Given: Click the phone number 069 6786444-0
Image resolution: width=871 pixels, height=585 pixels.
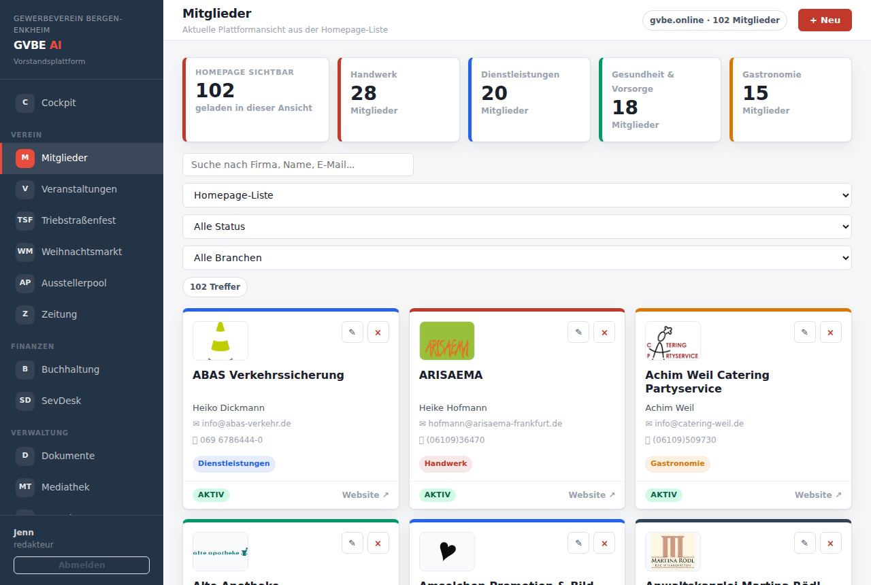Looking at the screenshot, I should click(x=231, y=440).
